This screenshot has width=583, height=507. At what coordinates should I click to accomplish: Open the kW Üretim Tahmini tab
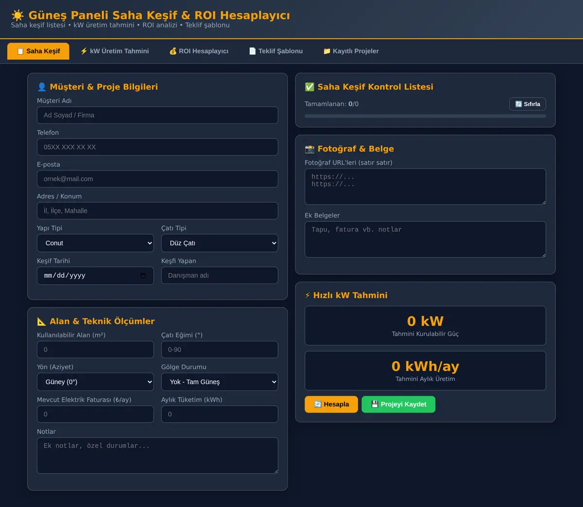tap(115, 51)
